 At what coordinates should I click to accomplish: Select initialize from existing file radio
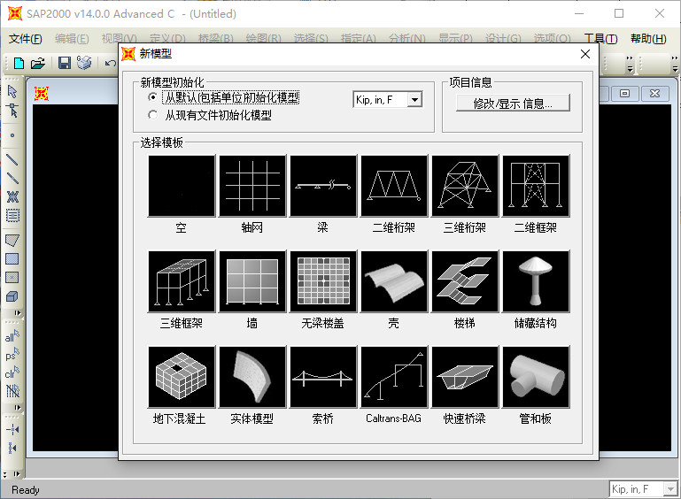pos(152,115)
